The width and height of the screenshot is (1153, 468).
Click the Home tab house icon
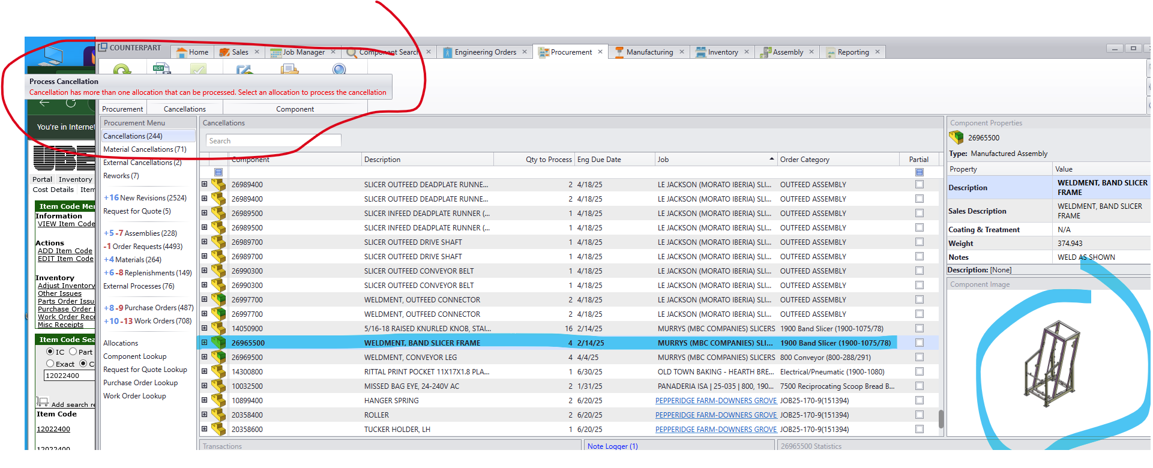pos(181,53)
